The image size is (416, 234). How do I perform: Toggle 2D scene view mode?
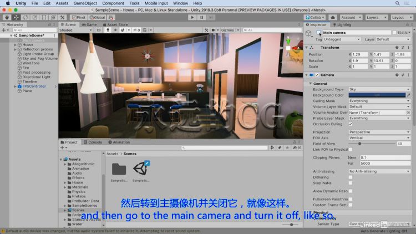(x=98, y=30)
